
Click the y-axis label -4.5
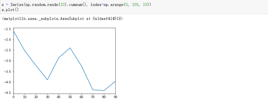point(7,93)
